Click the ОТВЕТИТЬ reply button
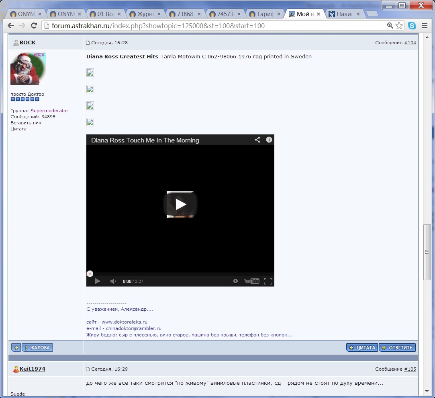 [x=397, y=348]
